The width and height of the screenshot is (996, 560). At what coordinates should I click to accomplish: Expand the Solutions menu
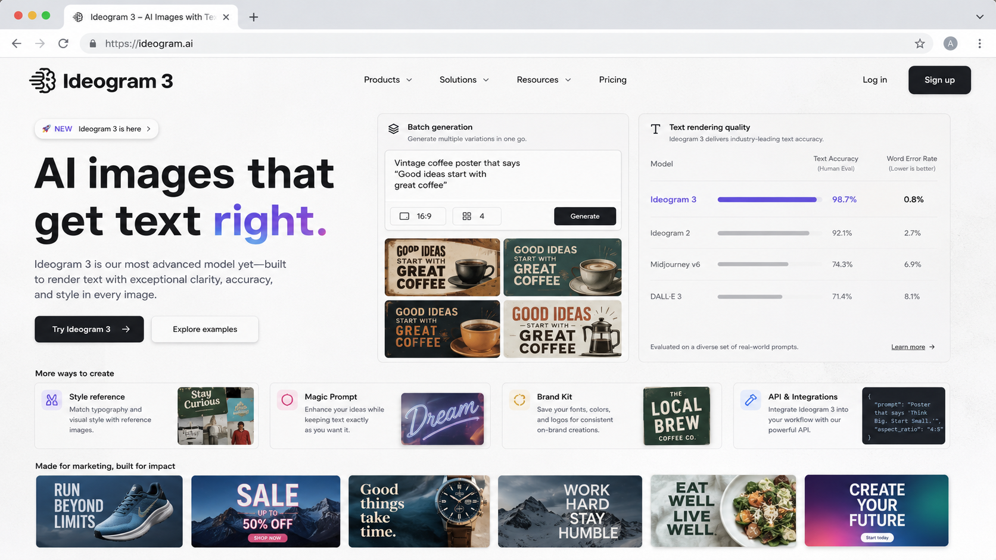pyautogui.click(x=464, y=80)
